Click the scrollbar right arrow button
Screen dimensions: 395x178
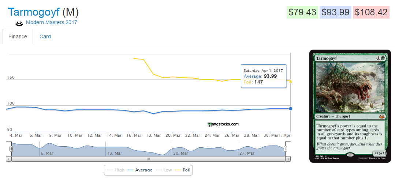[x=288, y=159]
